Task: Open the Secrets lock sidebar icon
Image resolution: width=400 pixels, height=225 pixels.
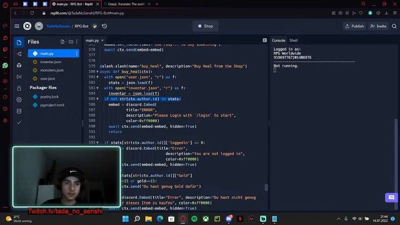Action: click(x=19, y=88)
